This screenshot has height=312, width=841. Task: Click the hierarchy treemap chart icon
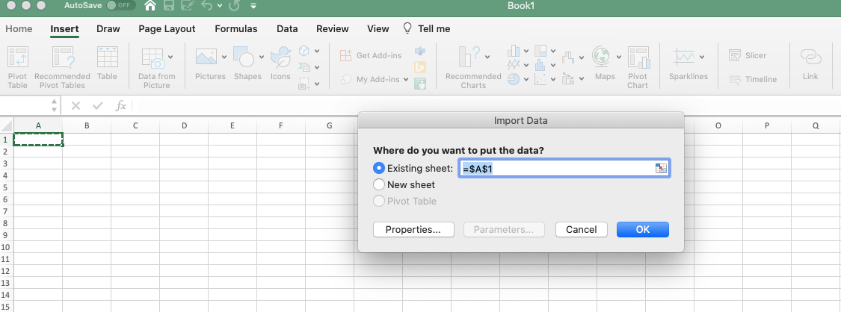(x=540, y=51)
